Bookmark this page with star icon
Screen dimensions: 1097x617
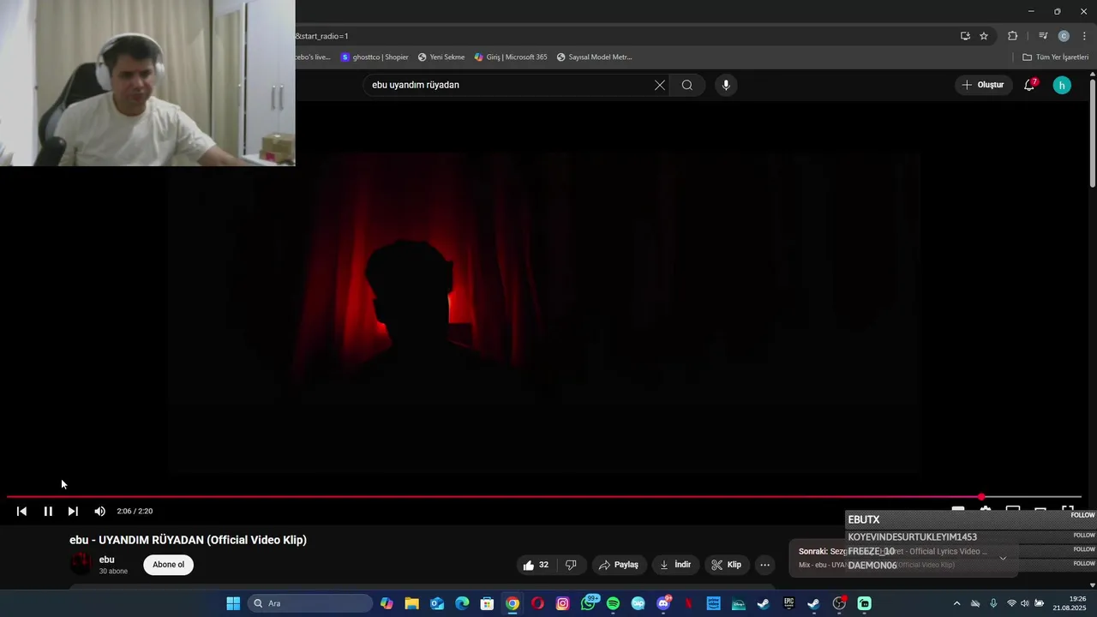pyautogui.click(x=984, y=36)
